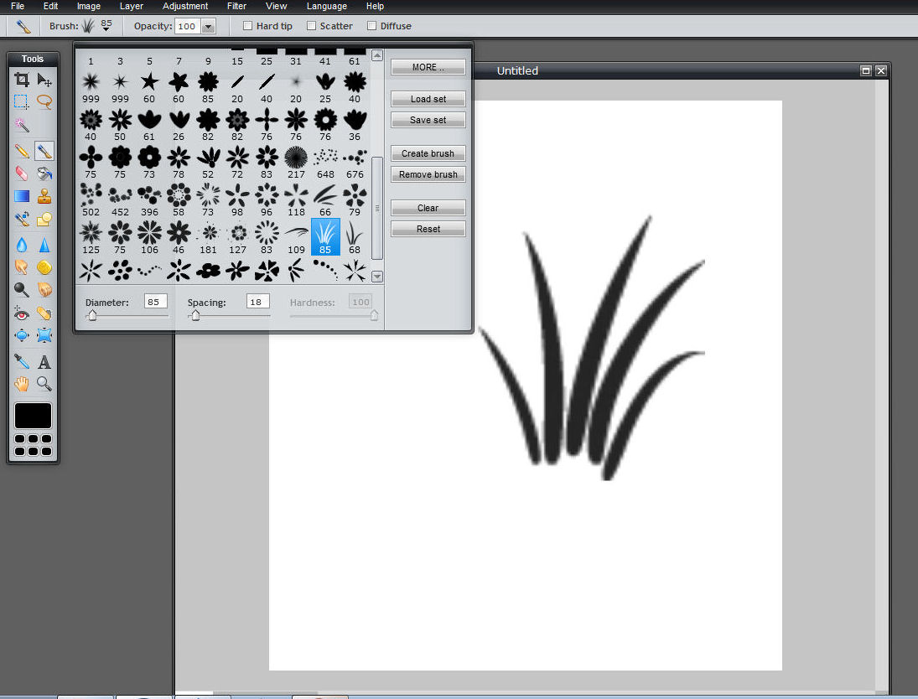
Task: Select the Dodge tool
Action: point(22,289)
